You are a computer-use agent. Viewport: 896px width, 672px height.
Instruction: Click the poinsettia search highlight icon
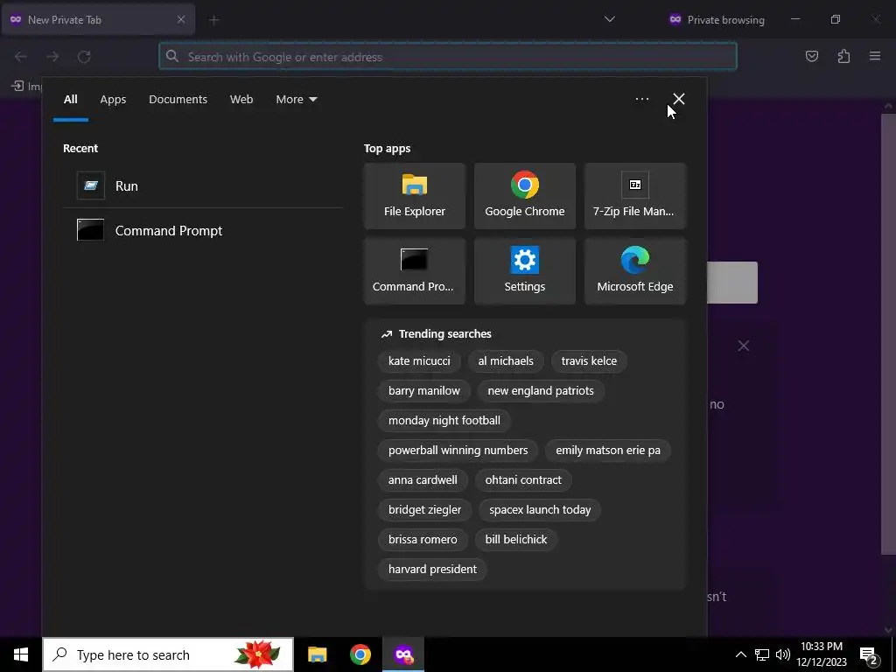click(x=258, y=654)
